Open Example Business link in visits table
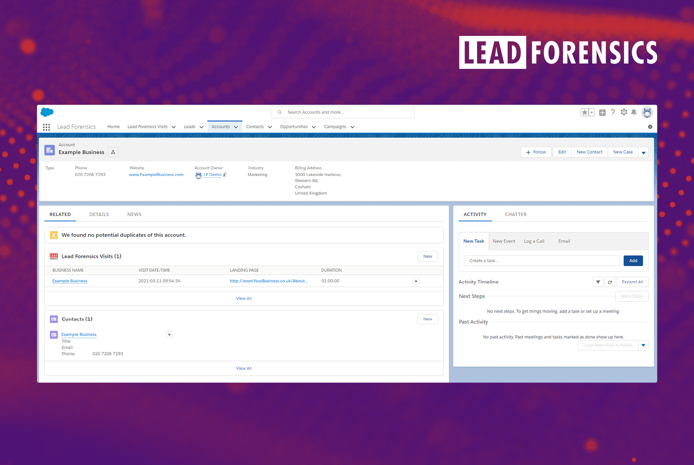This screenshot has height=465, width=694. point(70,281)
